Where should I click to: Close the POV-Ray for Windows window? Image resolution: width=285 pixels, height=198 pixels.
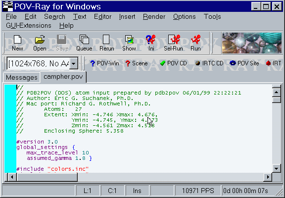click(277, 7)
